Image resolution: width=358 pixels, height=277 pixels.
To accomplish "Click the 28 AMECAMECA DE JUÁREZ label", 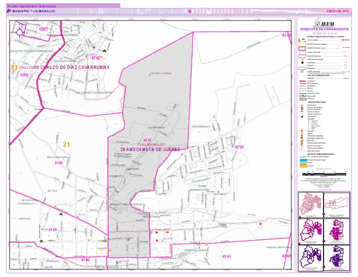I will point(150,149).
